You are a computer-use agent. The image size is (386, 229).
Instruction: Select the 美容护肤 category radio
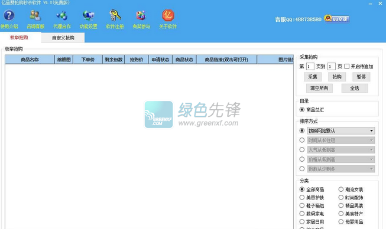(302, 198)
